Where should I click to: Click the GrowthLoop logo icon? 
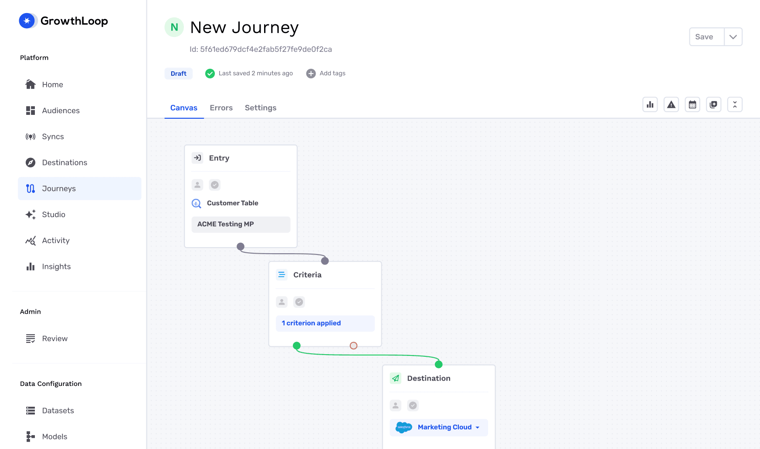click(x=27, y=21)
